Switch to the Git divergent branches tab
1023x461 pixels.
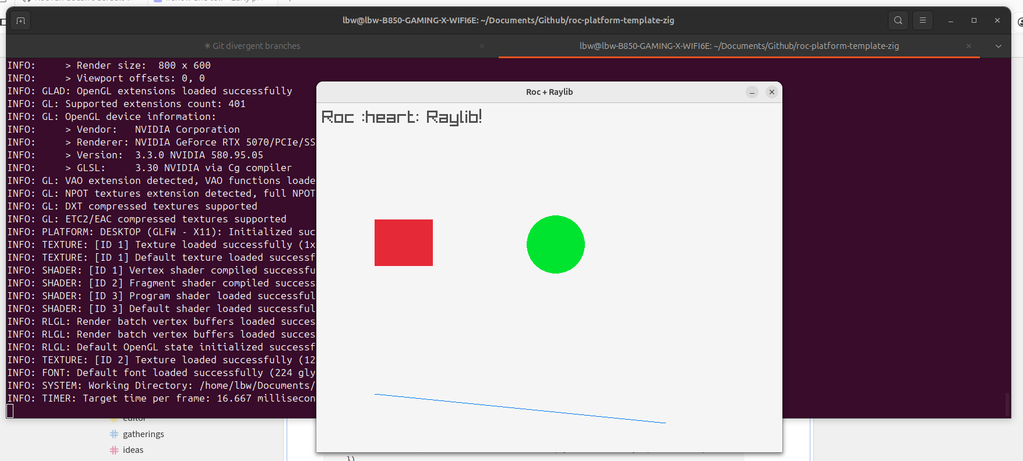(x=252, y=46)
